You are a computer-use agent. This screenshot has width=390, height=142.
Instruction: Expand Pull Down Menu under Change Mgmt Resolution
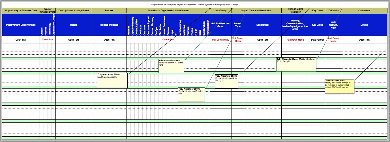pos(295,40)
